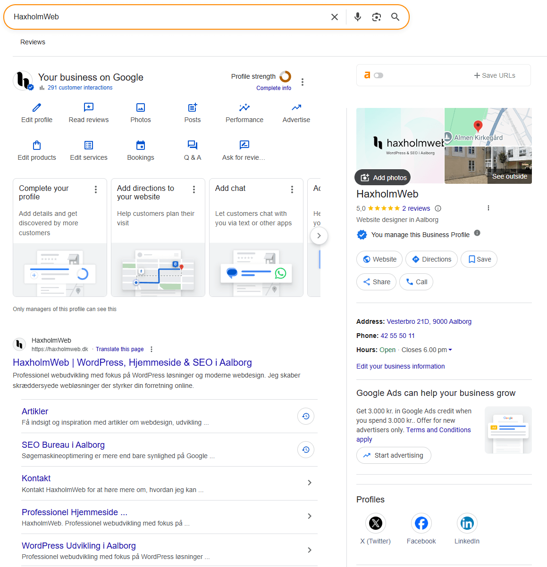The width and height of the screenshot is (547, 567).
Task: View Performance insights icon
Action: [x=244, y=108]
